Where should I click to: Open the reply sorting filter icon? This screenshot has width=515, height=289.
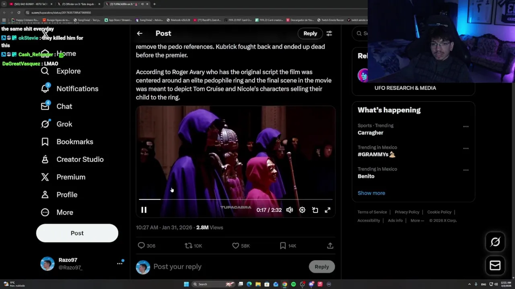pyautogui.click(x=329, y=33)
